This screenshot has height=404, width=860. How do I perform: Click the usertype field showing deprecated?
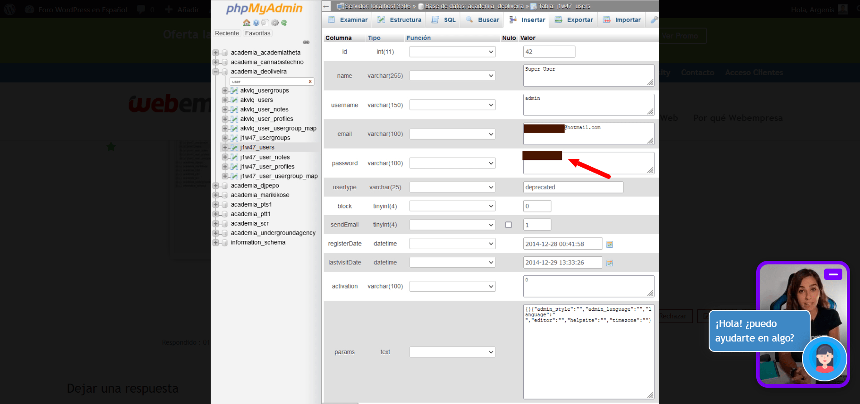click(573, 187)
